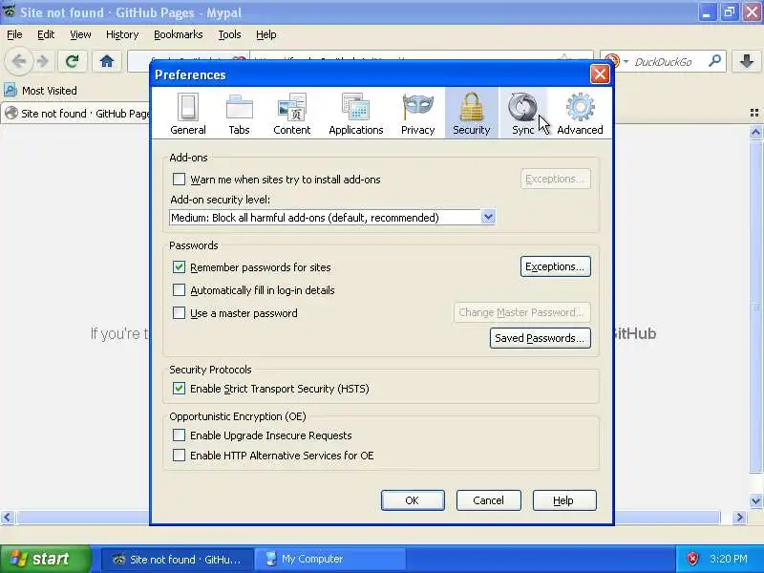The image size is (764, 573).
Task: Open the tab groups grid icon
Action: point(754,113)
